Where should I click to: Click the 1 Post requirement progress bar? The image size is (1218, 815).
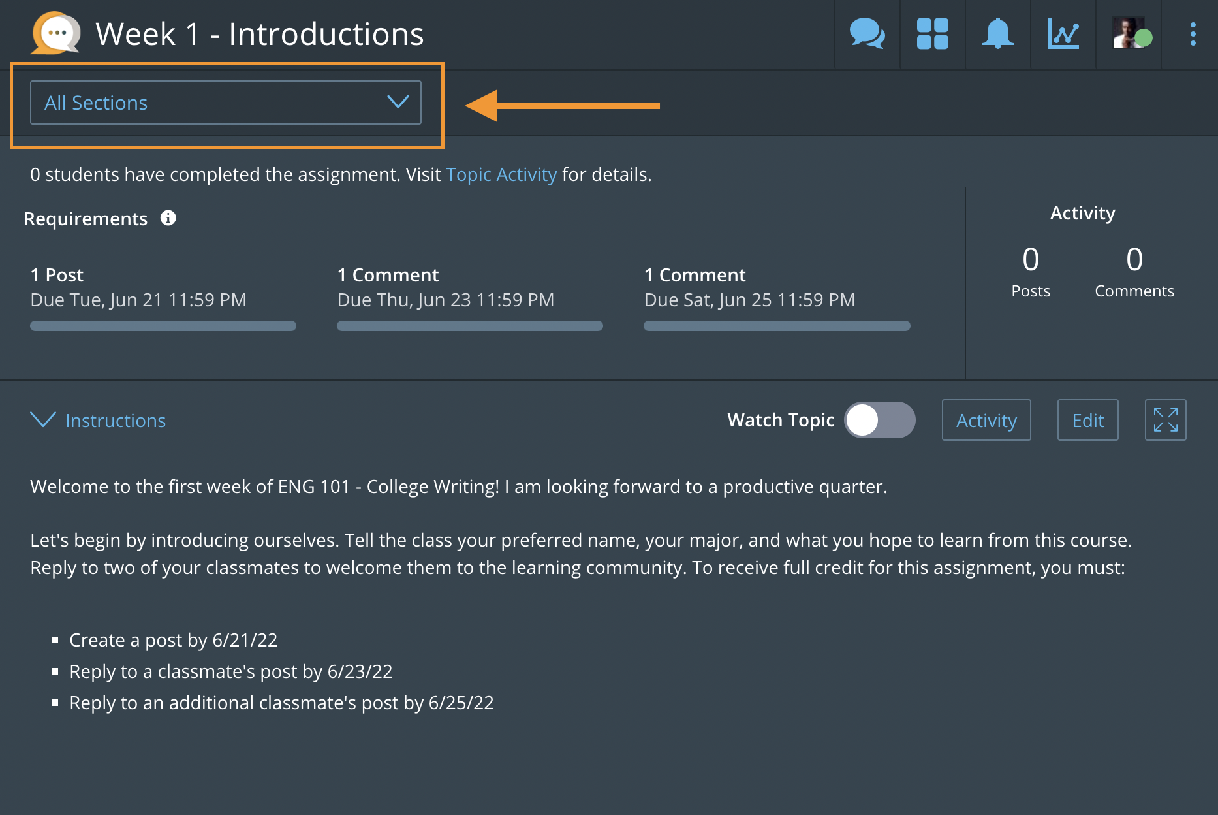[x=163, y=326]
